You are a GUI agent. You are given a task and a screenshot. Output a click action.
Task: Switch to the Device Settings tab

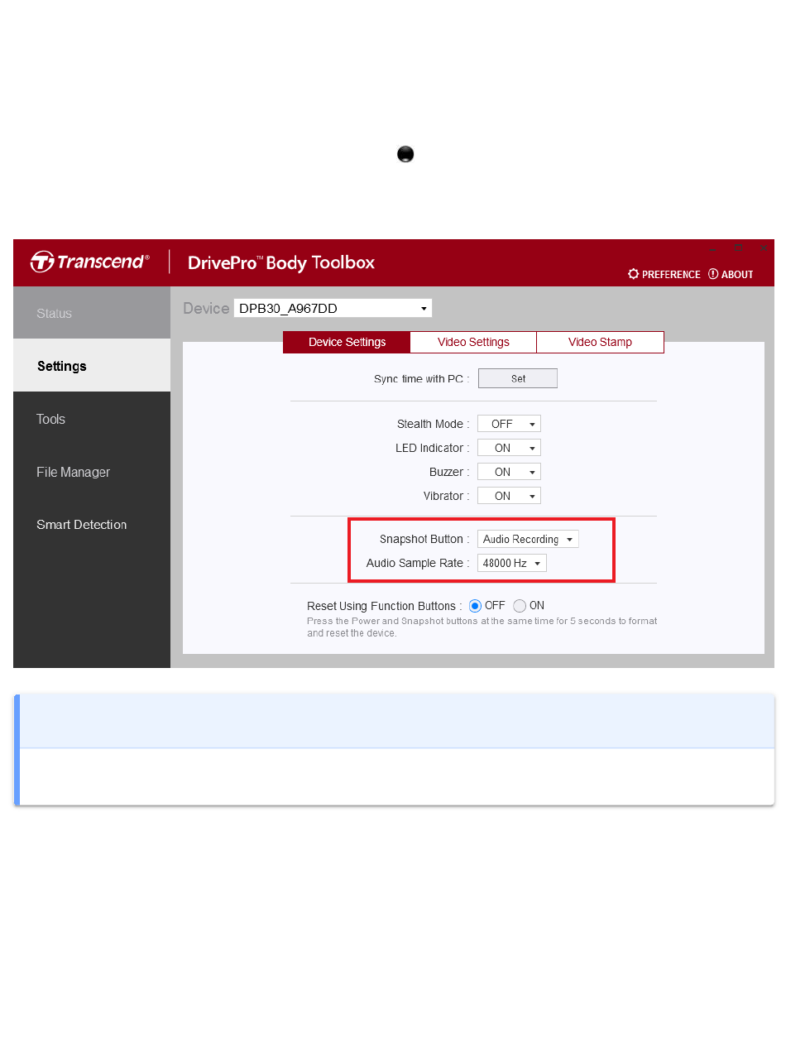click(x=347, y=342)
